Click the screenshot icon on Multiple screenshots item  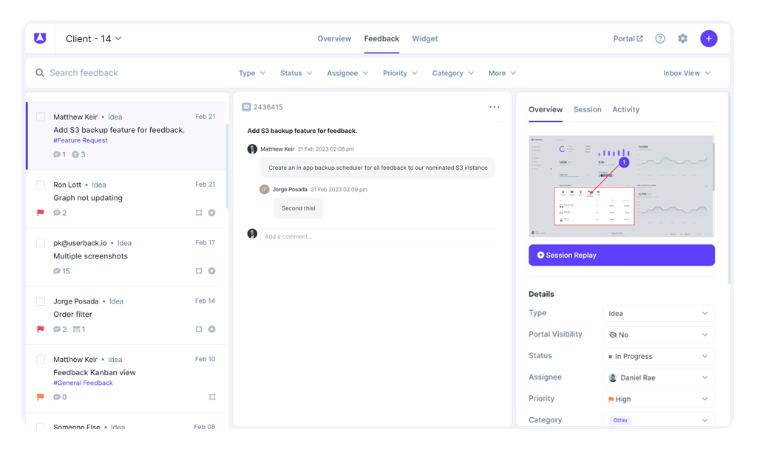[x=198, y=271]
